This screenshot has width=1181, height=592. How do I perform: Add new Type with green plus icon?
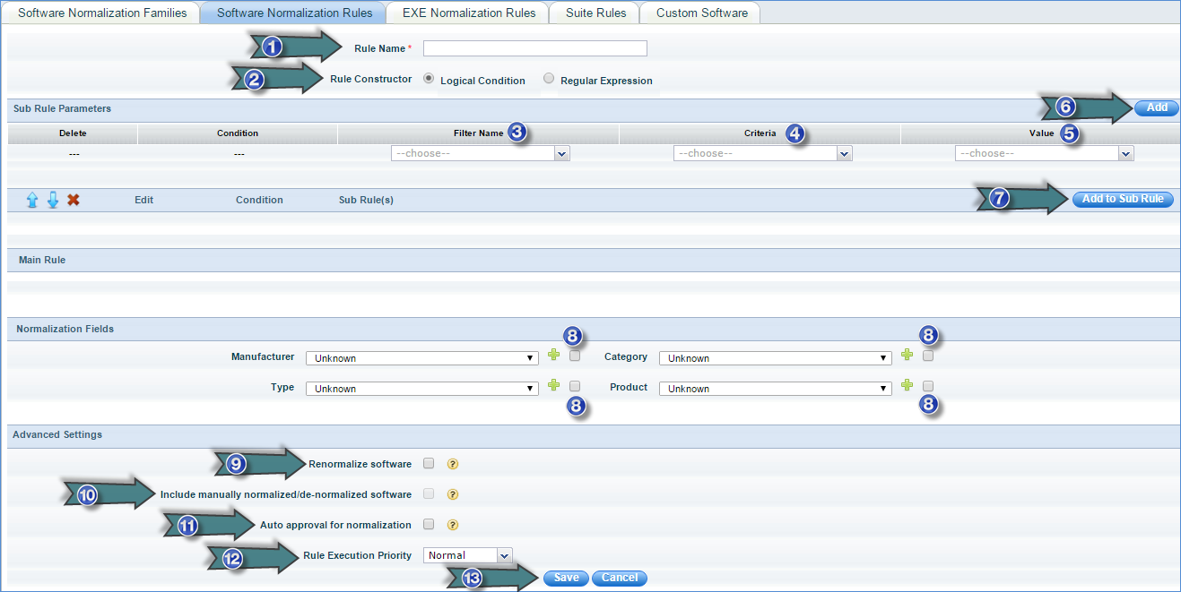click(x=553, y=386)
